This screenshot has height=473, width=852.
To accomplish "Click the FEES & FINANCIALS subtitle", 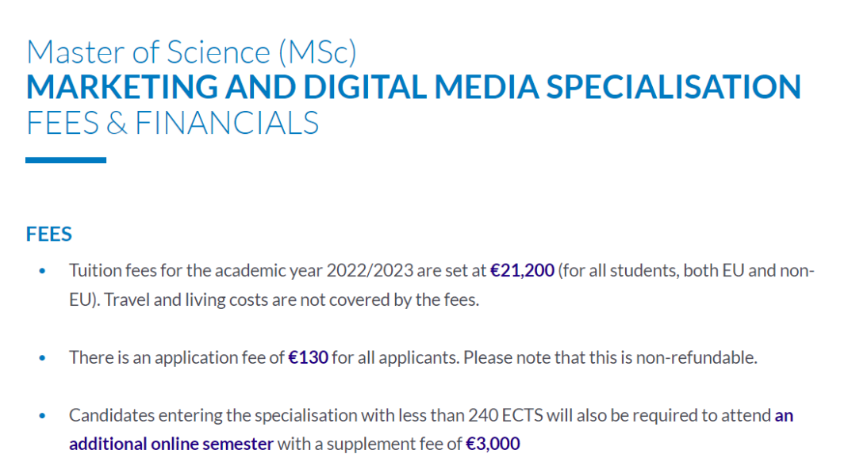I will click(173, 123).
